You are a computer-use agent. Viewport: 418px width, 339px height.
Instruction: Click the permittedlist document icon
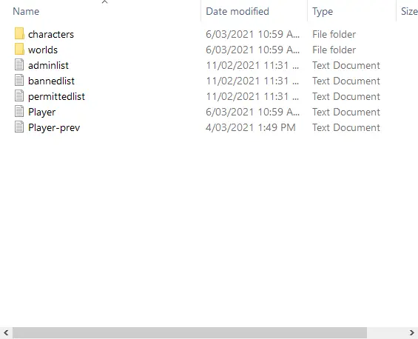tap(19, 96)
